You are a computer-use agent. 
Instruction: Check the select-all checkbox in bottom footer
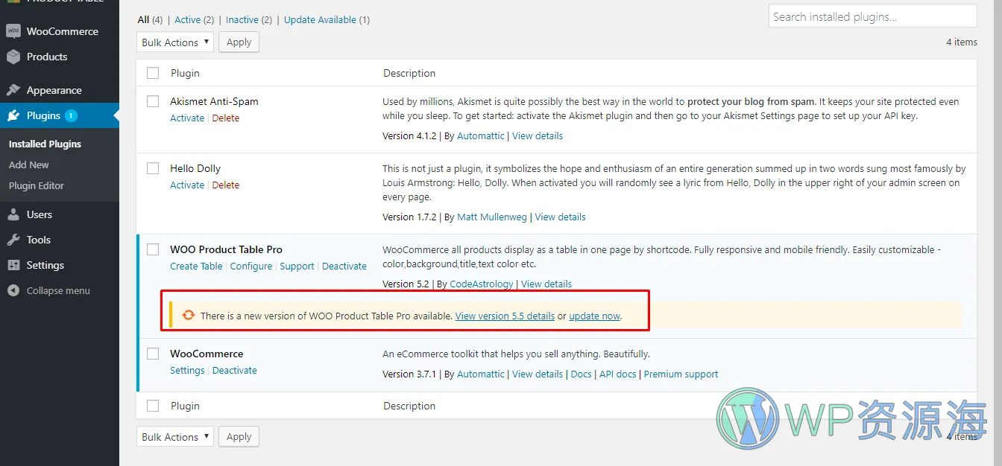tap(153, 406)
